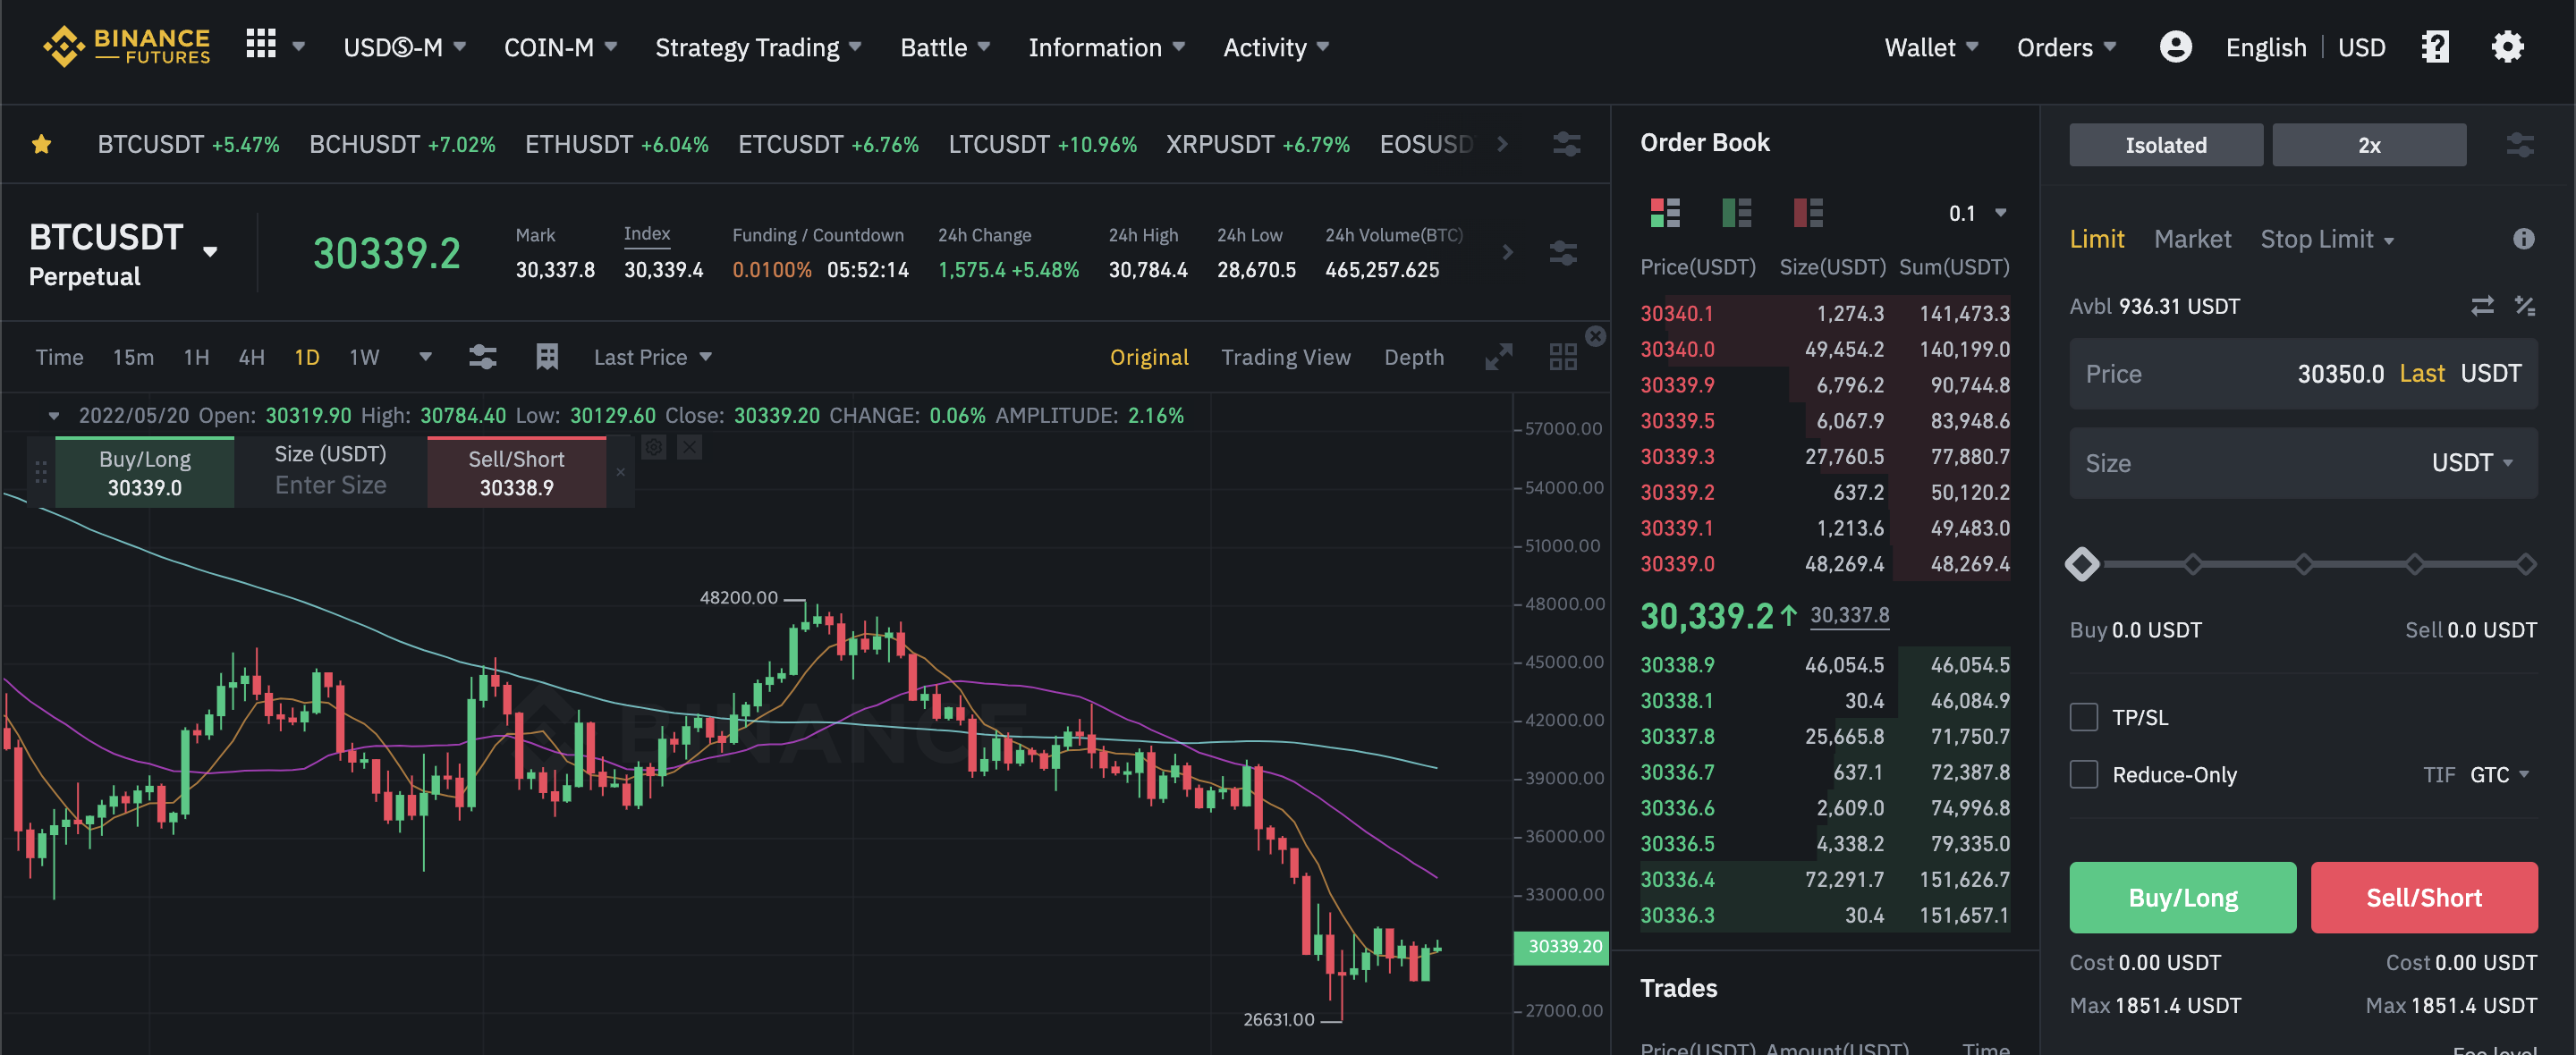Open the percent calculator icon
Image resolution: width=2576 pixels, height=1055 pixels.
pos(2525,306)
